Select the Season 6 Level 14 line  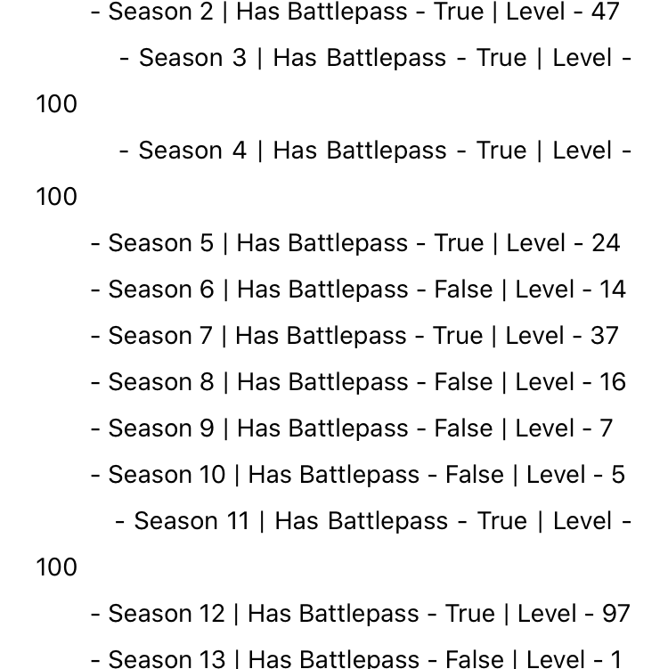[x=358, y=290]
